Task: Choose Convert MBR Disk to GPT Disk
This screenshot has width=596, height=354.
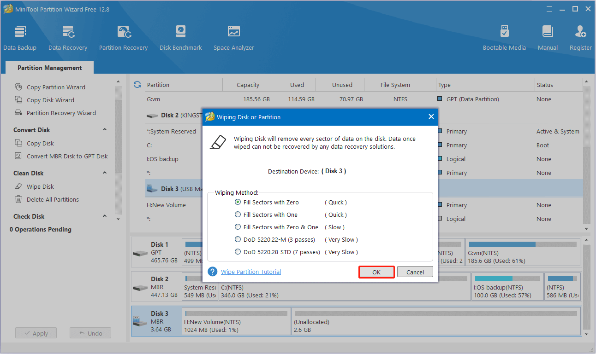Action: [x=67, y=156]
